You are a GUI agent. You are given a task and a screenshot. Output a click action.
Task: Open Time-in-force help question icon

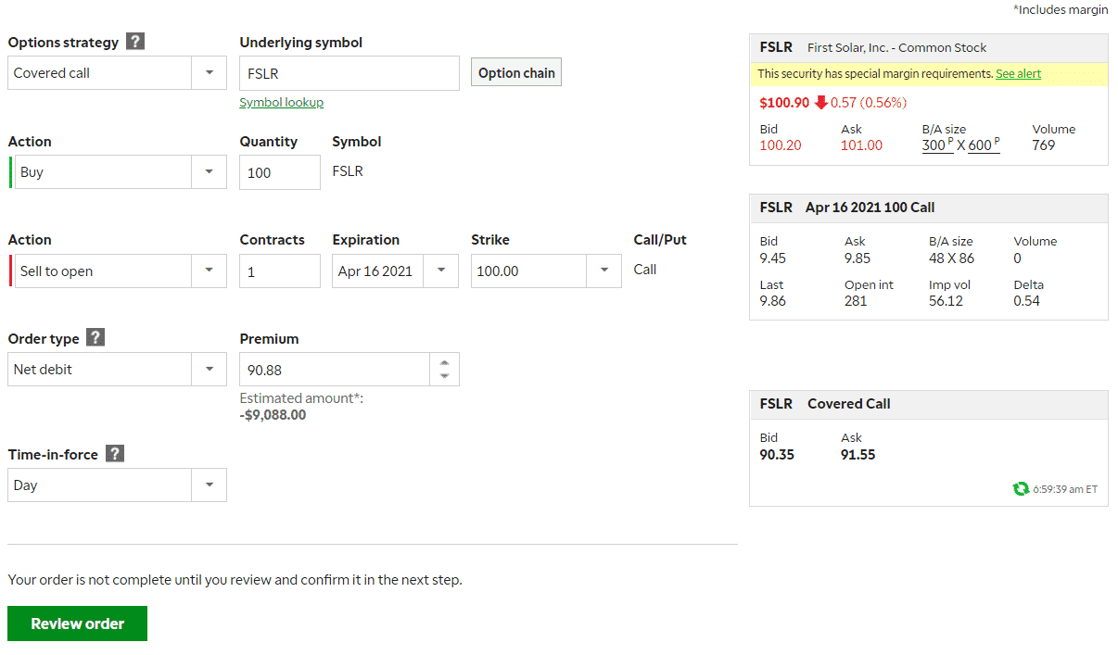pos(114,453)
